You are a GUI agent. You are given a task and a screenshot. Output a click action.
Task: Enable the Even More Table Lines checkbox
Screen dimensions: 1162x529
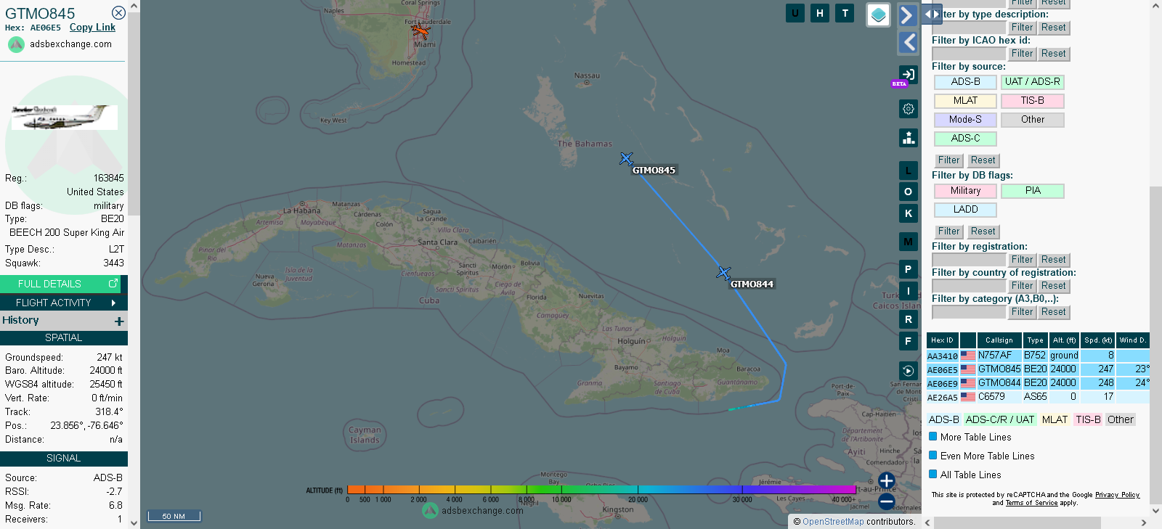pos(933,456)
